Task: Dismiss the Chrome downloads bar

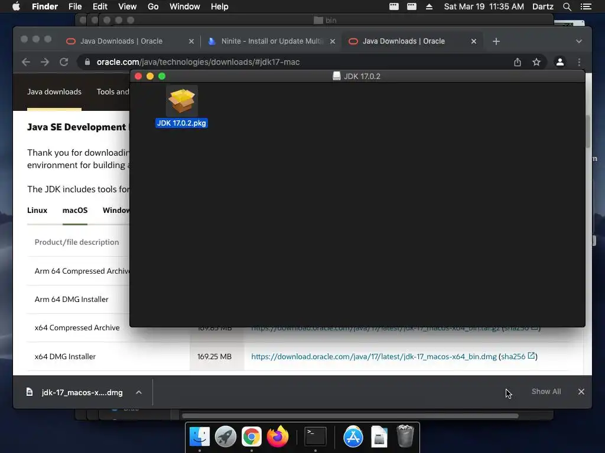Action: 581,392
